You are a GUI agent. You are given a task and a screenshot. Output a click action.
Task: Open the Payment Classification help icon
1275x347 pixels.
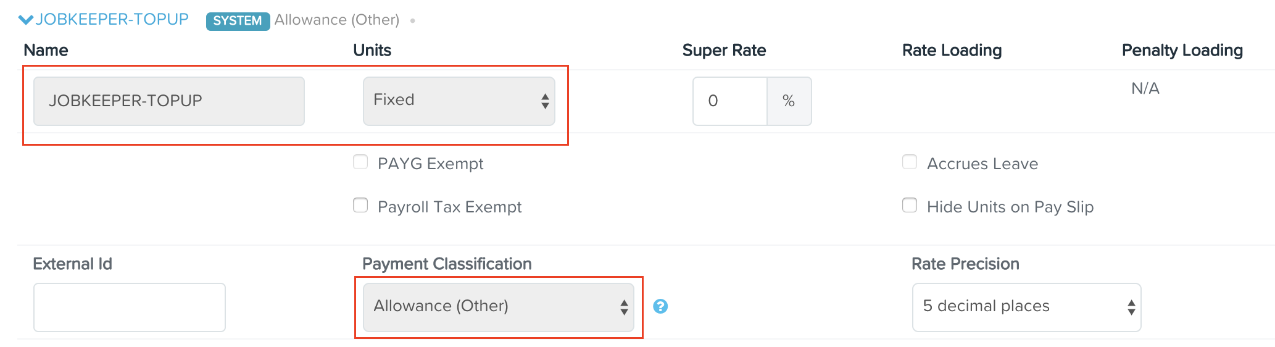pyautogui.click(x=660, y=306)
